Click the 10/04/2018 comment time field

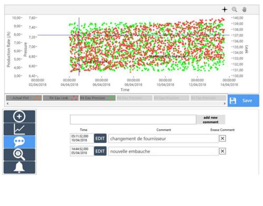coord(82,138)
